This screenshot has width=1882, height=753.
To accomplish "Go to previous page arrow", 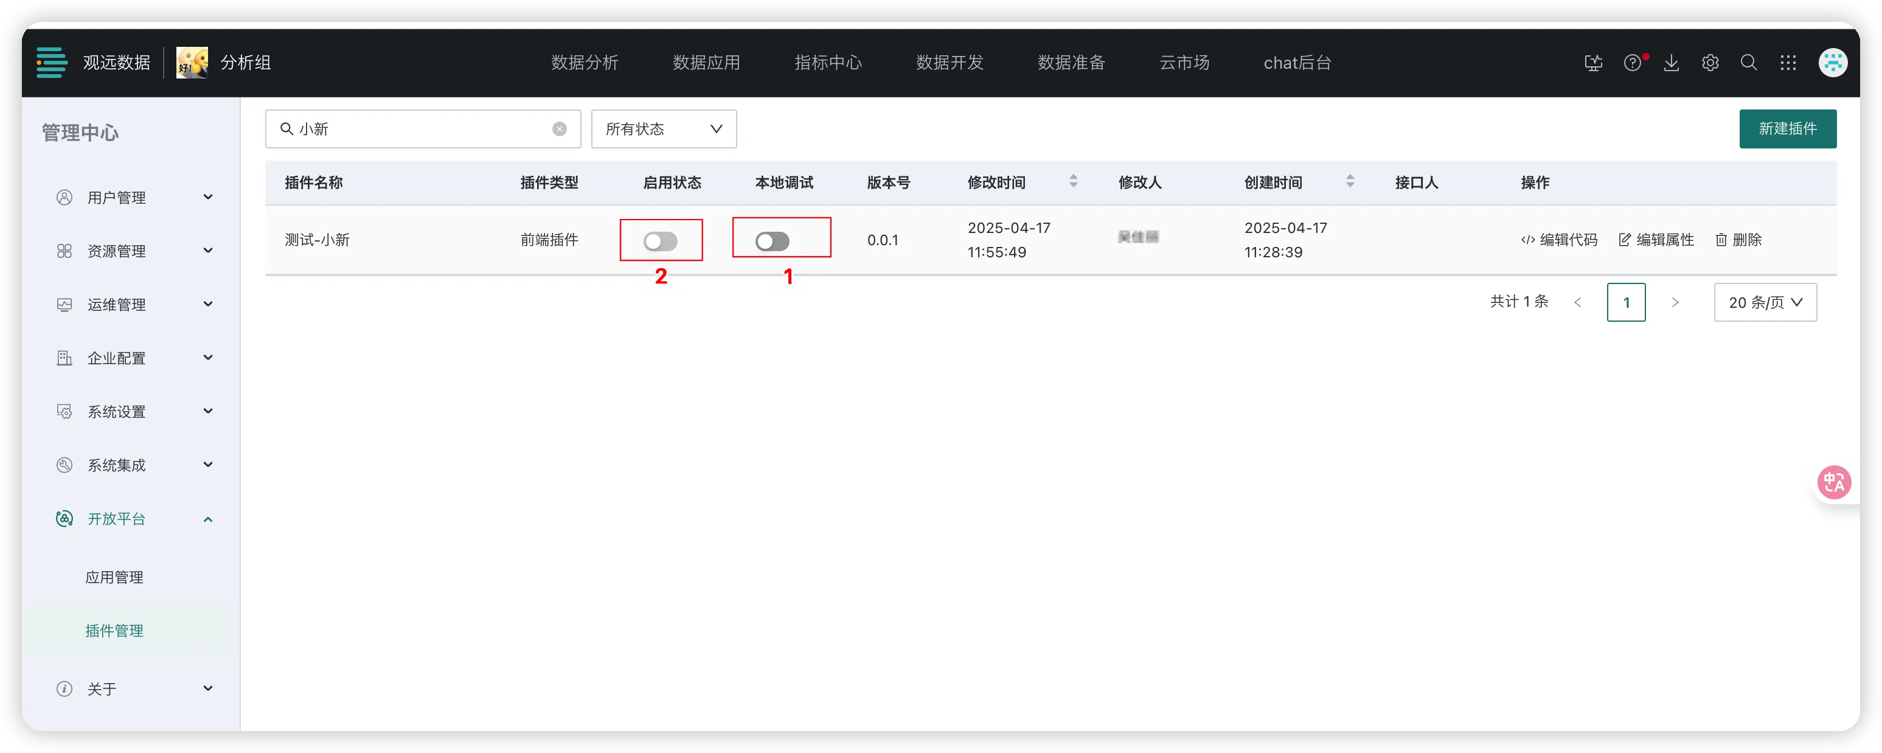I will pos(1577,302).
